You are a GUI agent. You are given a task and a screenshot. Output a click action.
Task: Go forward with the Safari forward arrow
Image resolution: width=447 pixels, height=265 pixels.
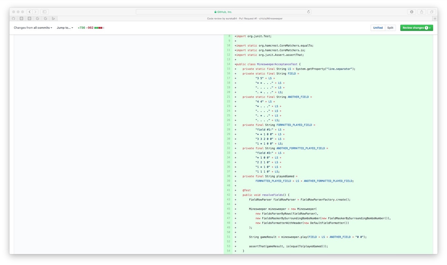pos(35,12)
